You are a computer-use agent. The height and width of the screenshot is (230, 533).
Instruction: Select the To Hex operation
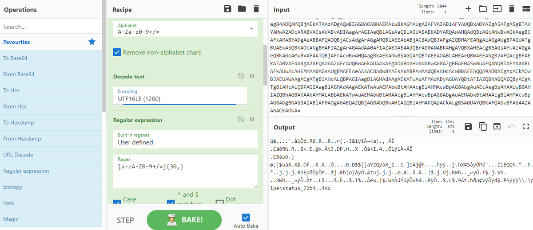[51, 90]
